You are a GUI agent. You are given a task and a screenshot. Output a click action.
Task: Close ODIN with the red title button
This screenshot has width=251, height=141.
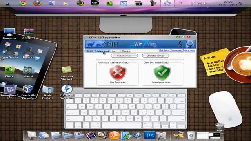click(x=188, y=37)
